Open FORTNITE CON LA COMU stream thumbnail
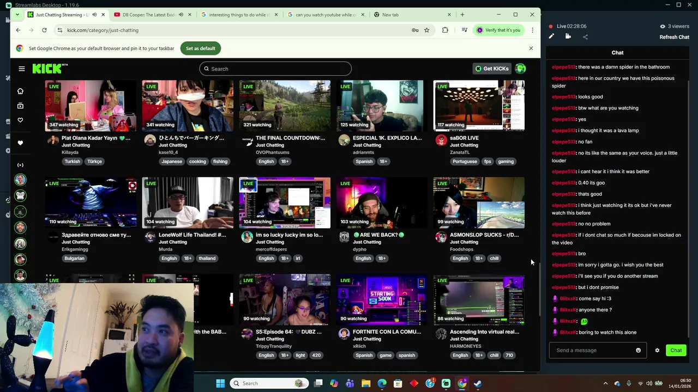Viewport: 698px width, 392px height. 382,299
